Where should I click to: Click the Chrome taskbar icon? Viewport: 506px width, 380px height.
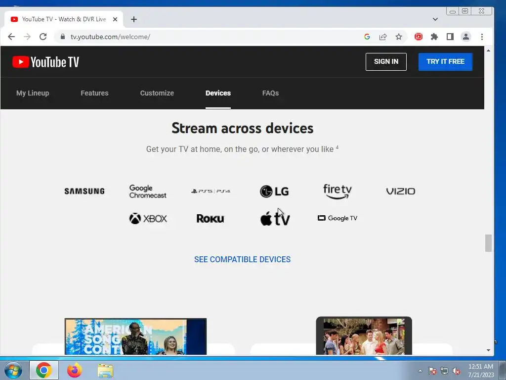coord(44,370)
